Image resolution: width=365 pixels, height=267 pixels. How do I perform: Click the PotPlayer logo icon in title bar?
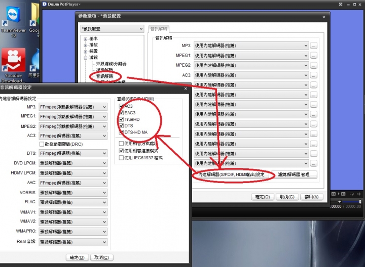pyautogui.click(x=45, y=4)
